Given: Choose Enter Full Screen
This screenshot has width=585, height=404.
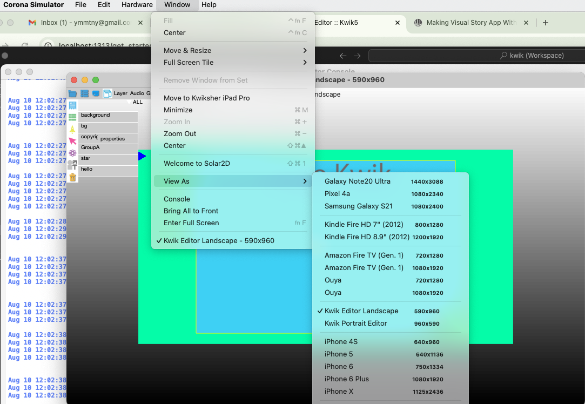Looking at the screenshot, I should click(x=233, y=223).
